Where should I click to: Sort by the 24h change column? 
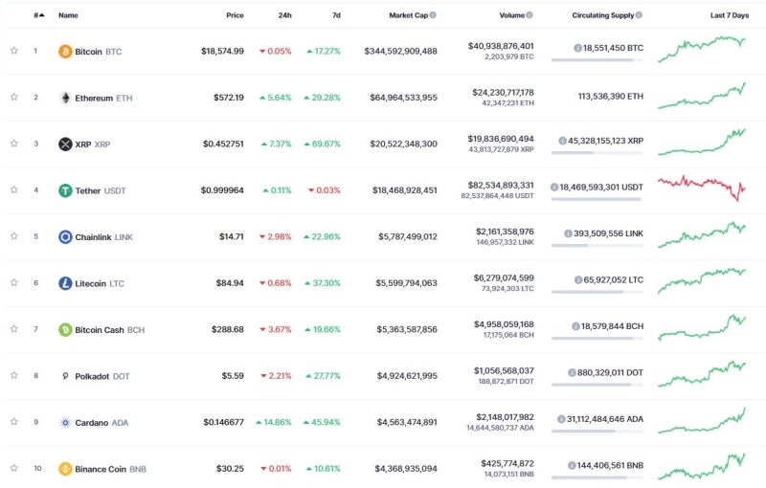[x=284, y=15]
